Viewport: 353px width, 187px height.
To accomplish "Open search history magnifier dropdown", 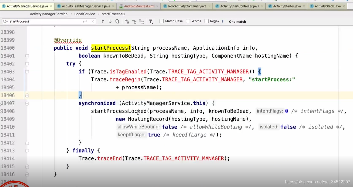I will tap(5, 21).
